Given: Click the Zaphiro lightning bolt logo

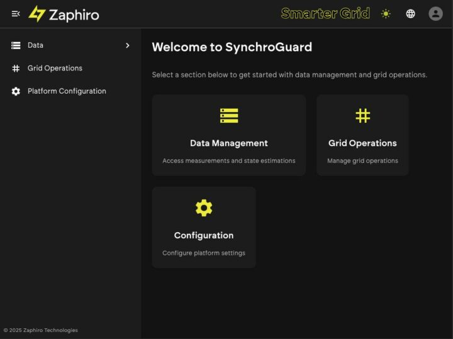Looking at the screenshot, I should (37, 14).
